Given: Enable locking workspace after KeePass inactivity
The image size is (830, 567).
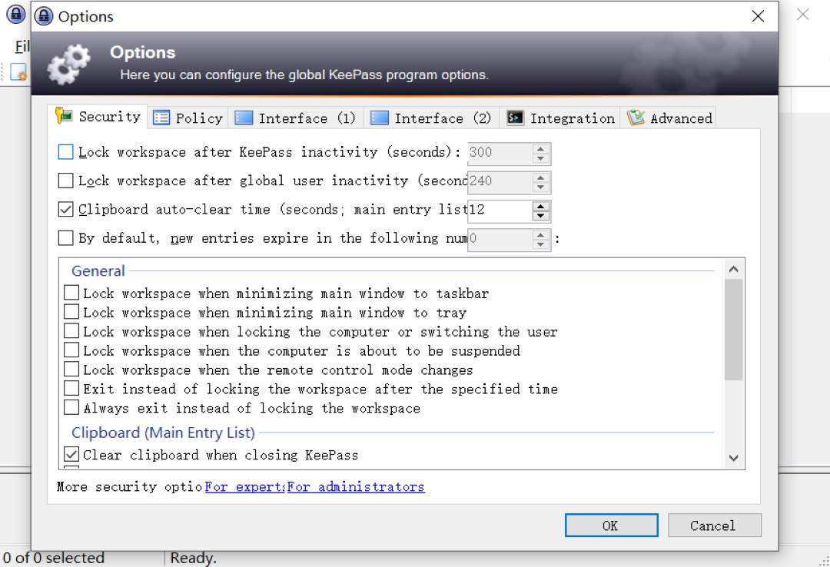Looking at the screenshot, I should click(65, 151).
